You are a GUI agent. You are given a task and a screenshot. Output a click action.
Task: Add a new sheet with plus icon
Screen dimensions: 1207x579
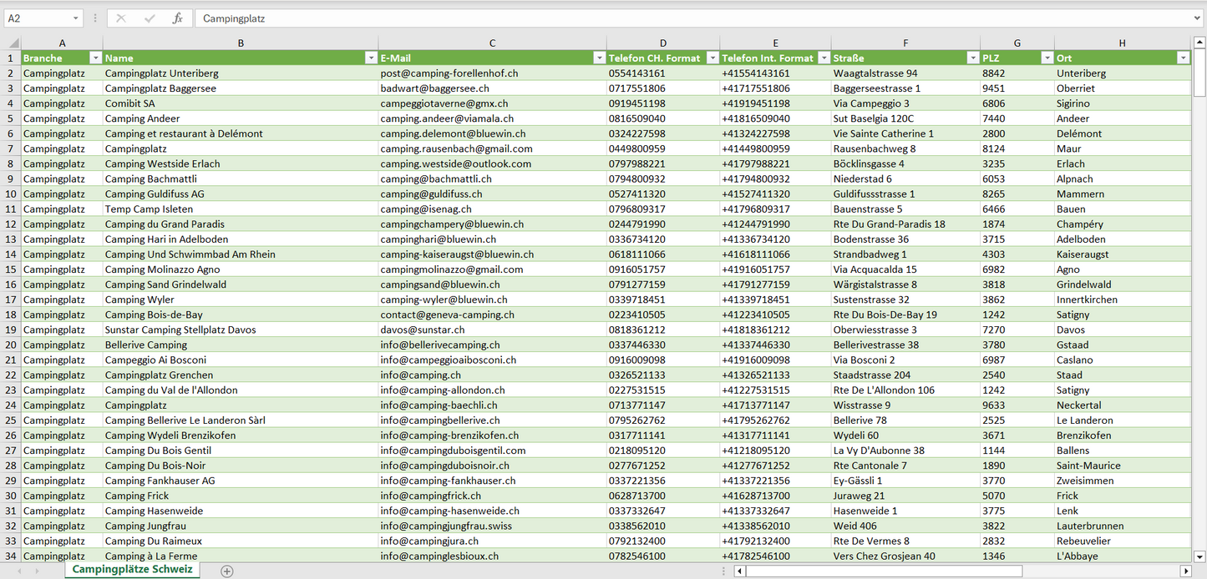(x=226, y=571)
